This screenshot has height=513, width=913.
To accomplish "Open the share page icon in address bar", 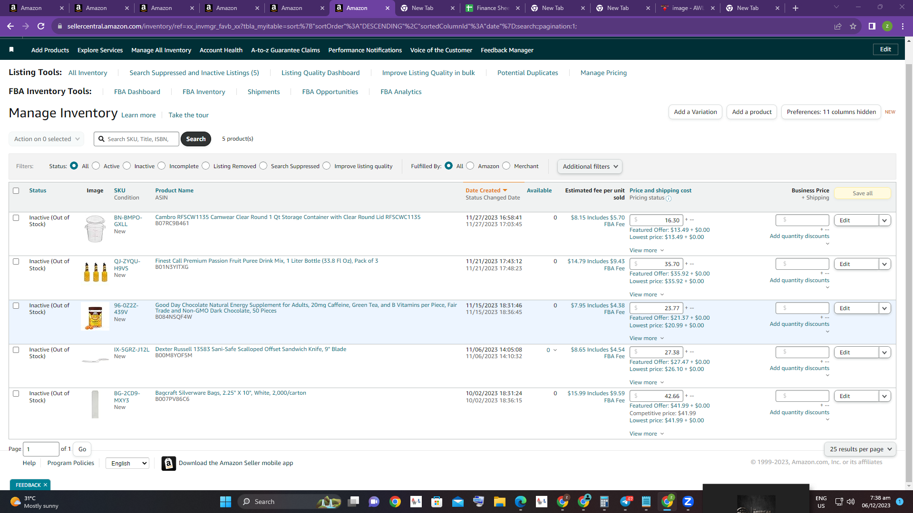I will pyautogui.click(x=838, y=26).
